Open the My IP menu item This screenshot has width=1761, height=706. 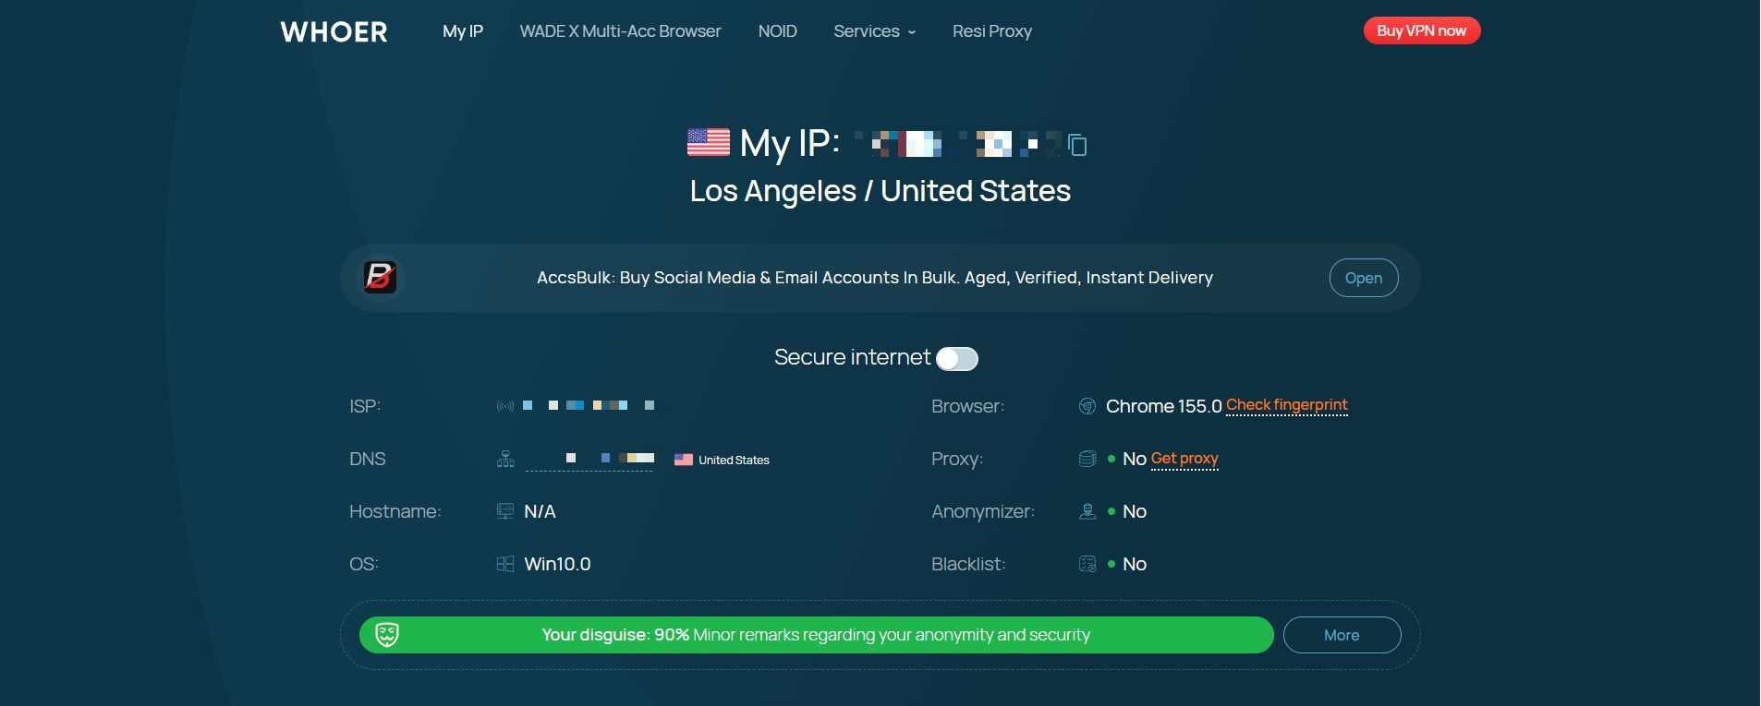463,31
